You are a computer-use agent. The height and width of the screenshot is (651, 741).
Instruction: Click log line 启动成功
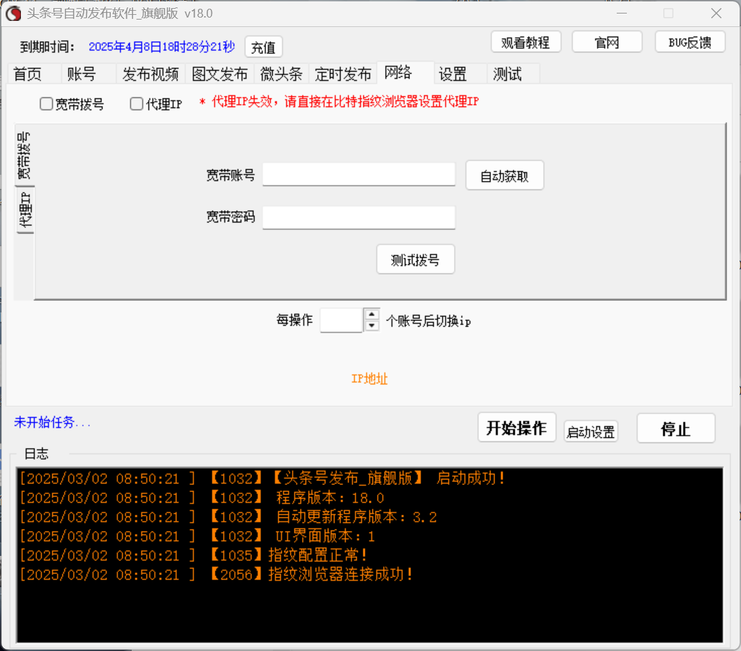point(262,478)
